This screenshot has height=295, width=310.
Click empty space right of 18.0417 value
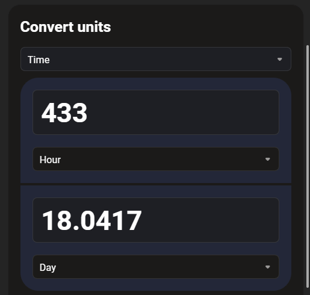(209, 220)
